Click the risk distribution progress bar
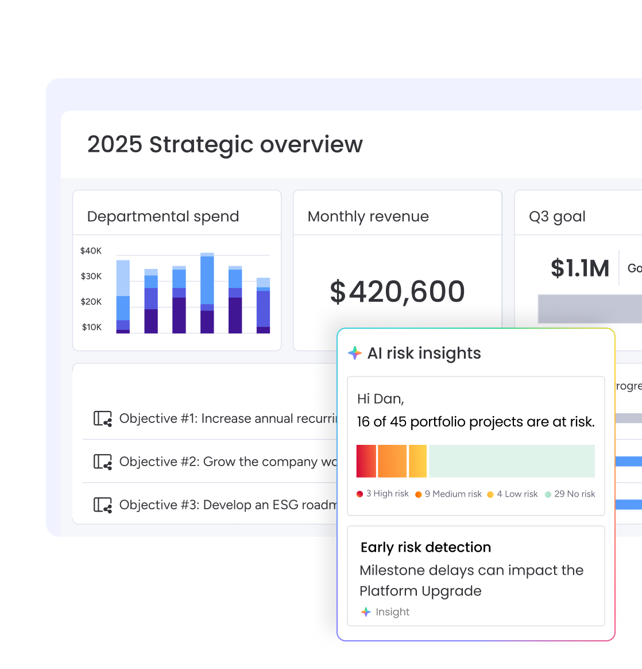The height and width of the screenshot is (669, 642). pos(475,460)
